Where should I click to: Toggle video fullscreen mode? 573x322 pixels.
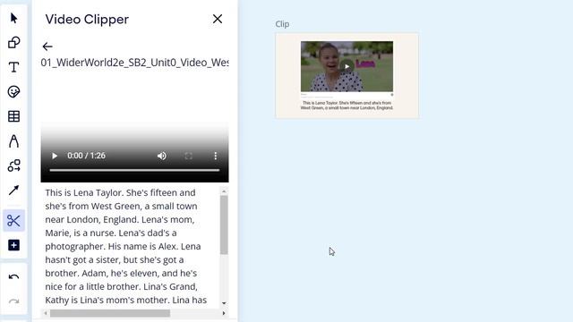(189, 156)
